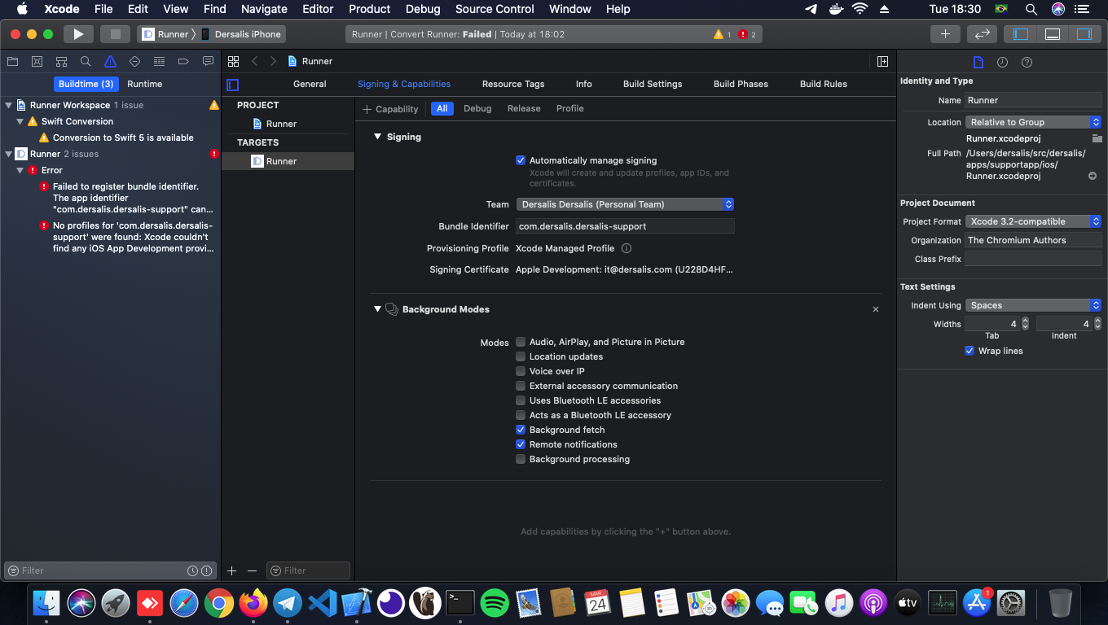Click the Run (play) button in toolbar

point(78,34)
